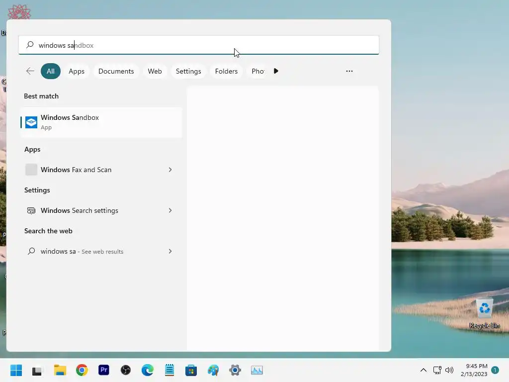Show more filters with play arrow
The height and width of the screenshot is (382, 509).
(276, 71)
